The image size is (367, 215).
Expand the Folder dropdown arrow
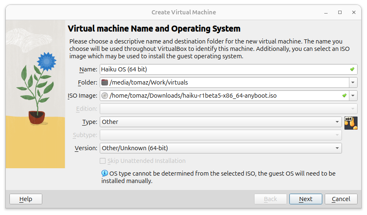pos(353,82)
